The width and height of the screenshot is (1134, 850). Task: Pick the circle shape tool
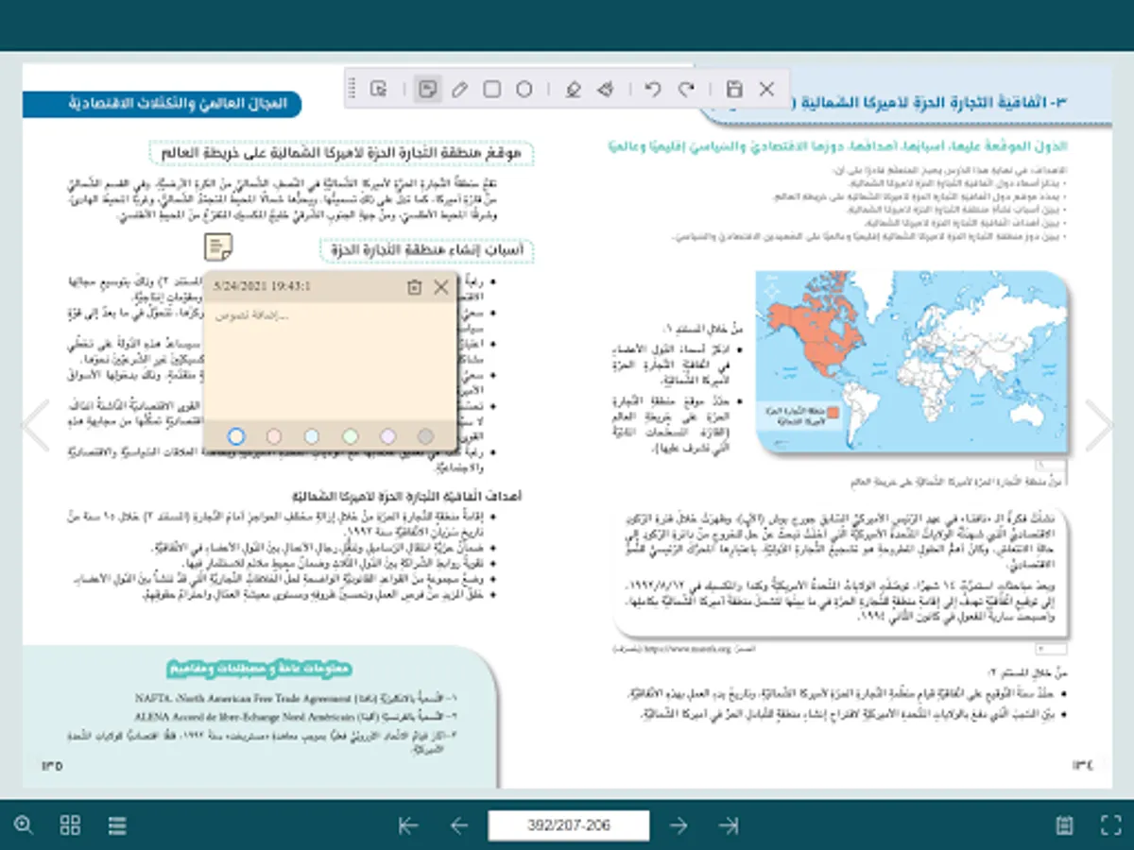(524, 90)
